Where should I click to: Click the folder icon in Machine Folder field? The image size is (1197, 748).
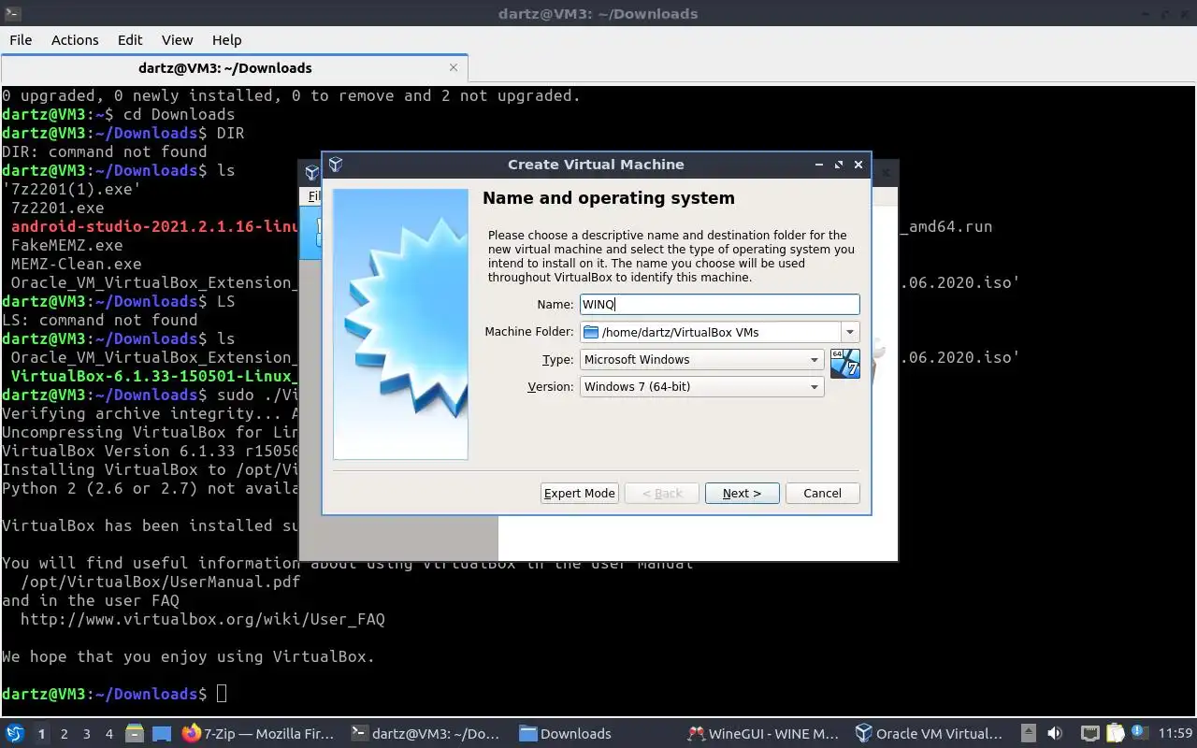click(x=590, y=332)
